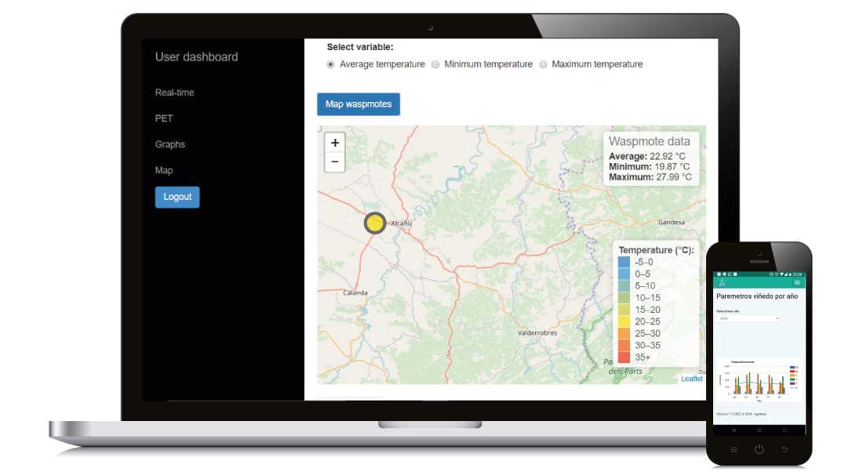
Task: Click the Calanda label on the map
Action: click(355, 292)
